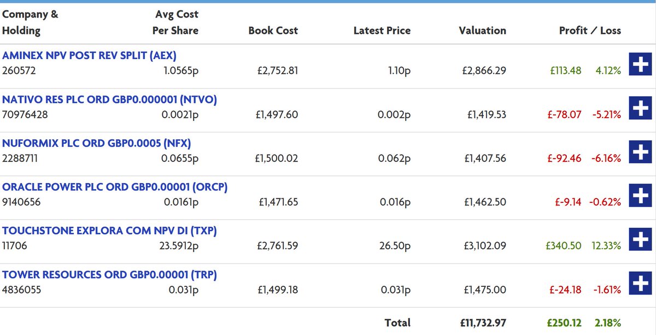Select Nativo book cost £1,497.60
The height and width of the screenshot is (335, 656).
click(277, 114)
